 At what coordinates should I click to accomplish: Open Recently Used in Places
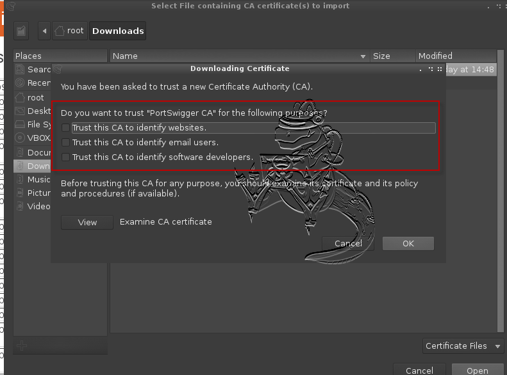click(33, 83)
